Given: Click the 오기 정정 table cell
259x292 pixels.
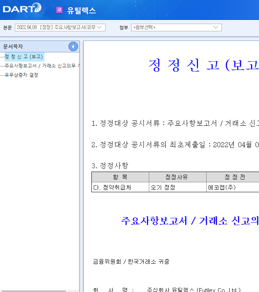Looking at the screenshot, I should (178, 187).
